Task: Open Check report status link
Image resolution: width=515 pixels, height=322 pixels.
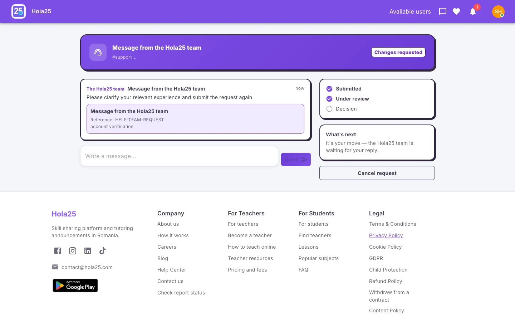Action: coord(181,293)
